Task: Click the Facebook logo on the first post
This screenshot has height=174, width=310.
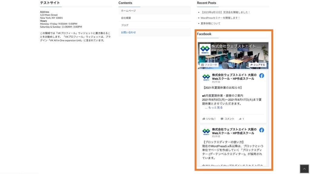Action: pyautogui.click(x=262, y=76)
